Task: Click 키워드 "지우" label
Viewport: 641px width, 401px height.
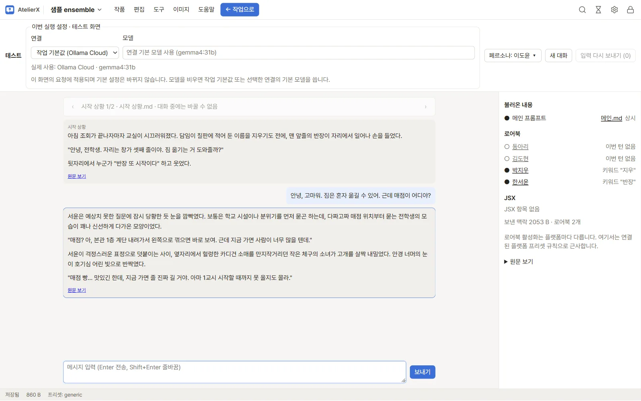Action: point(619,170)
